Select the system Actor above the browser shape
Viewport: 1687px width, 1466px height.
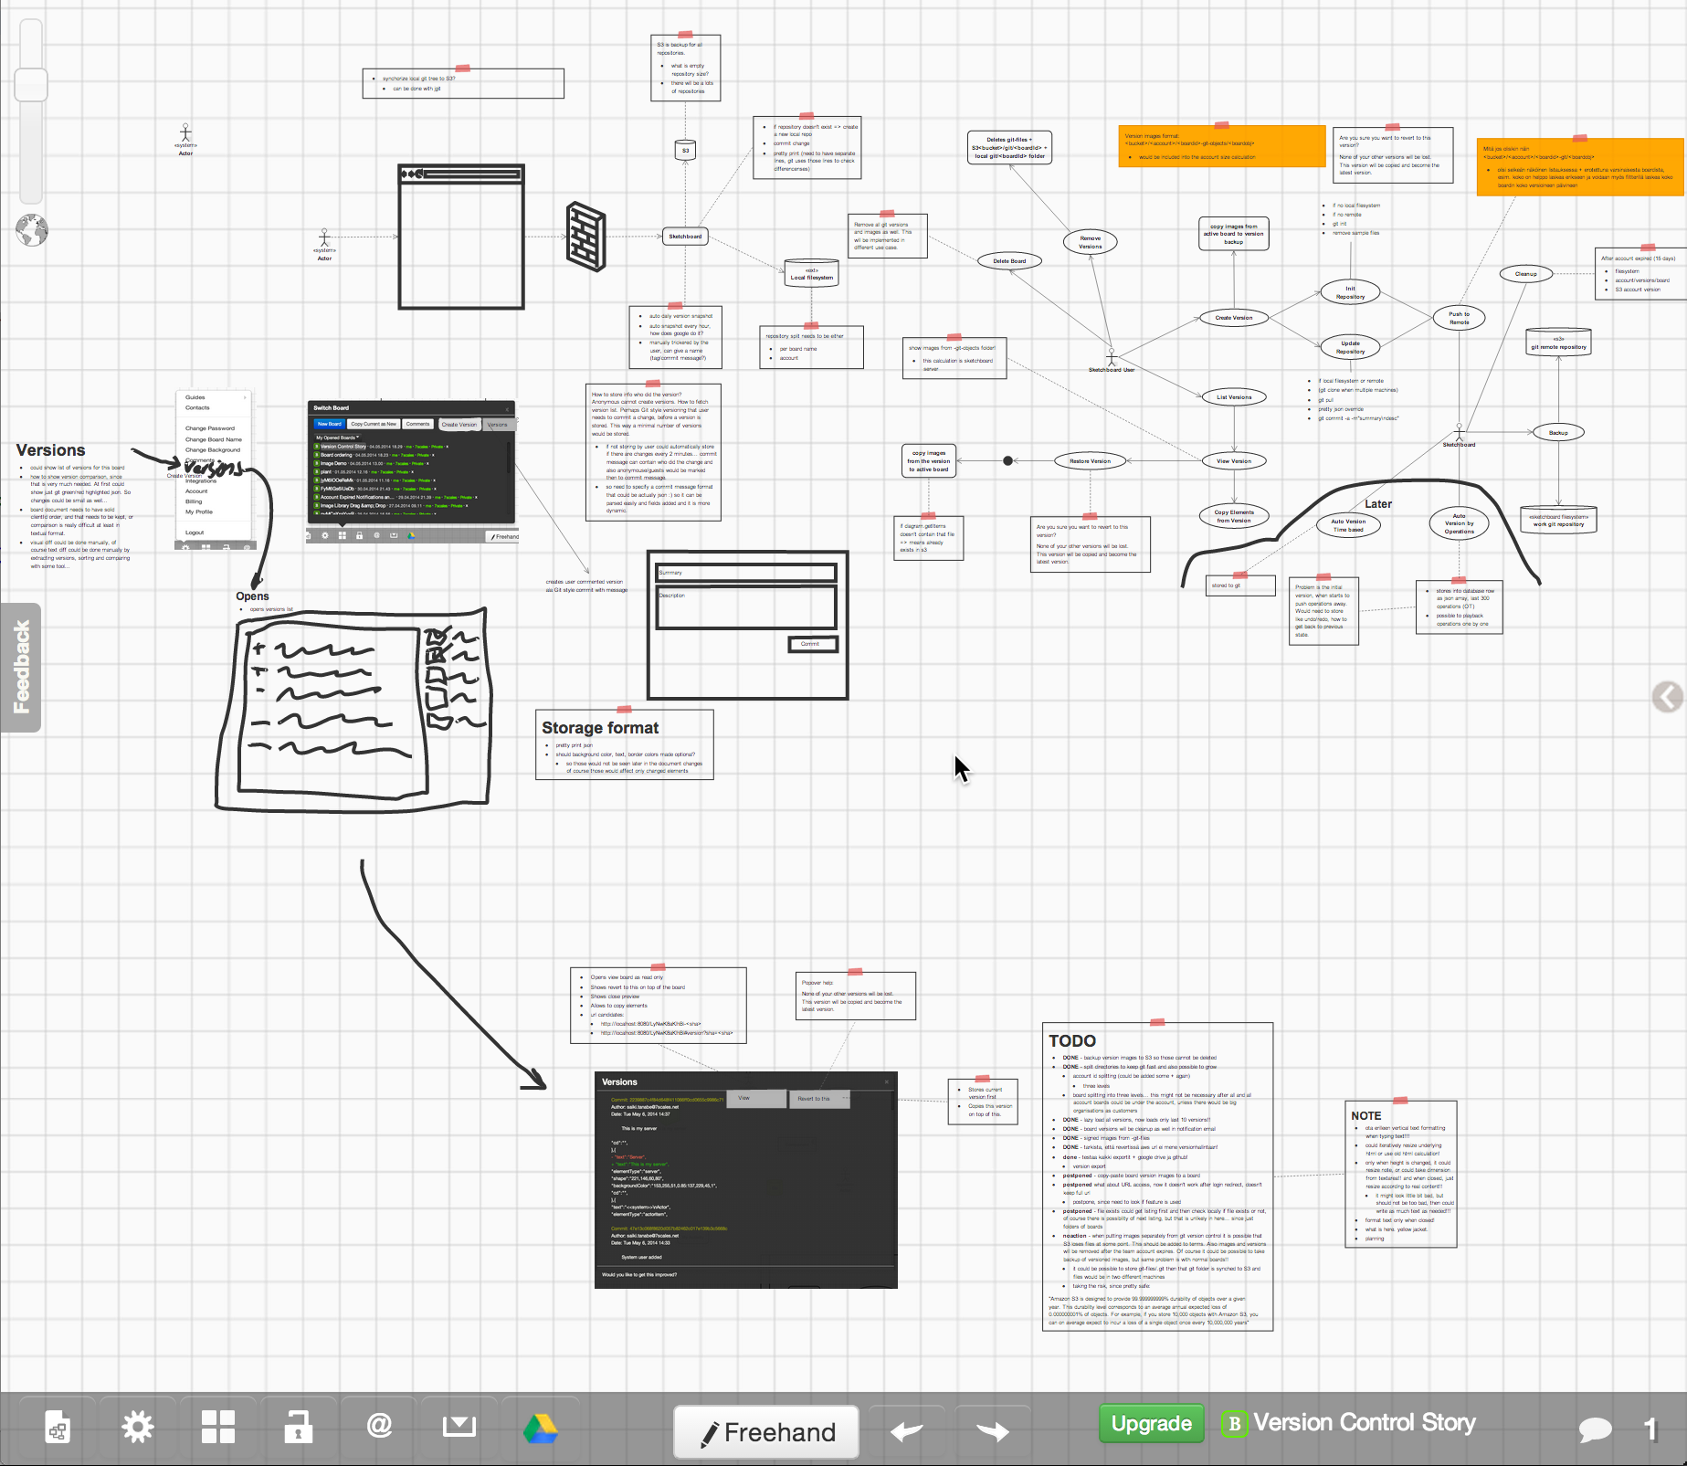coord(185,139)
